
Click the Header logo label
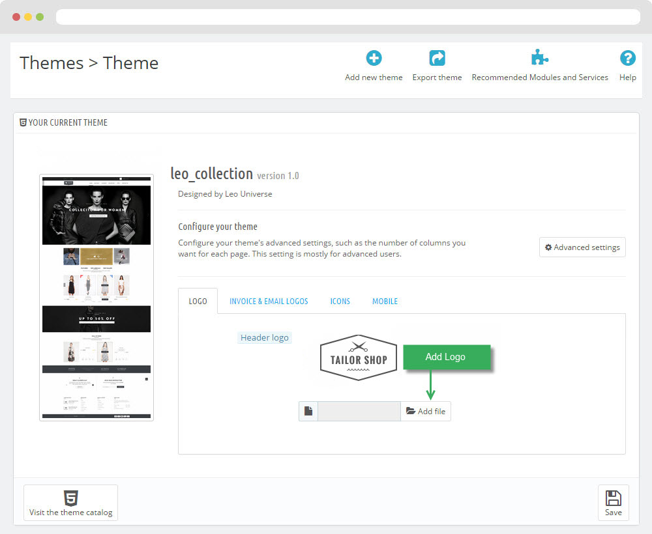click(x=265, y=337)
